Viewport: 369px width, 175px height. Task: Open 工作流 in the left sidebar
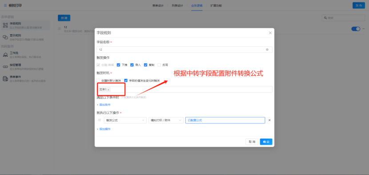point(25,54)
